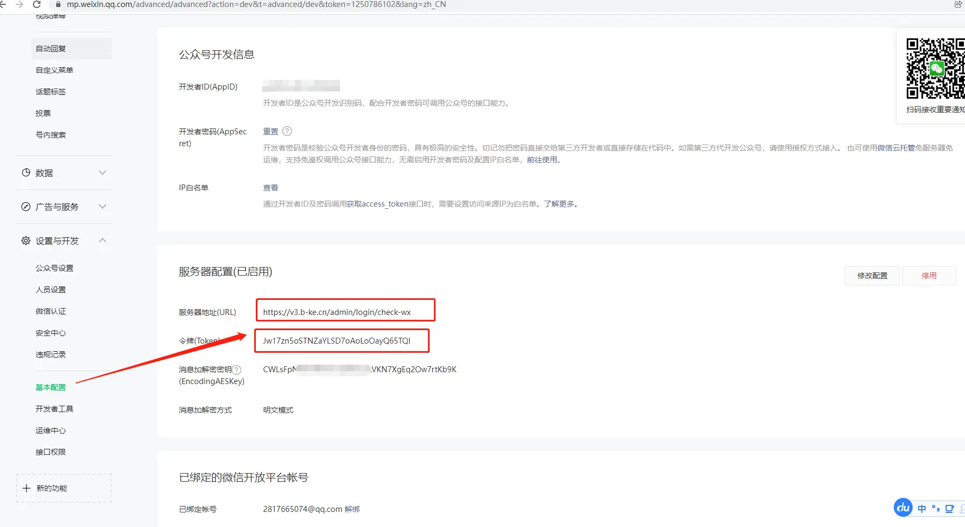Click the blurred AppID value

click(301, 86)
